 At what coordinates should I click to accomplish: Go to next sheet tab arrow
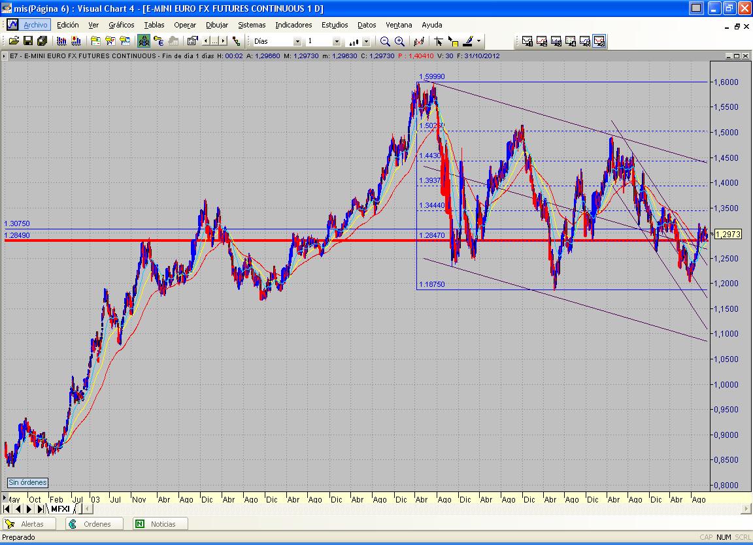pos(29,508)
